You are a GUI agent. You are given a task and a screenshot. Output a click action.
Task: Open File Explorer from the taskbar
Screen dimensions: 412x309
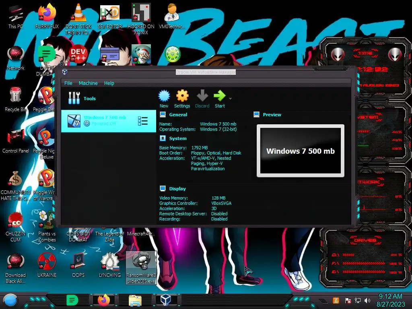[135, 300]
